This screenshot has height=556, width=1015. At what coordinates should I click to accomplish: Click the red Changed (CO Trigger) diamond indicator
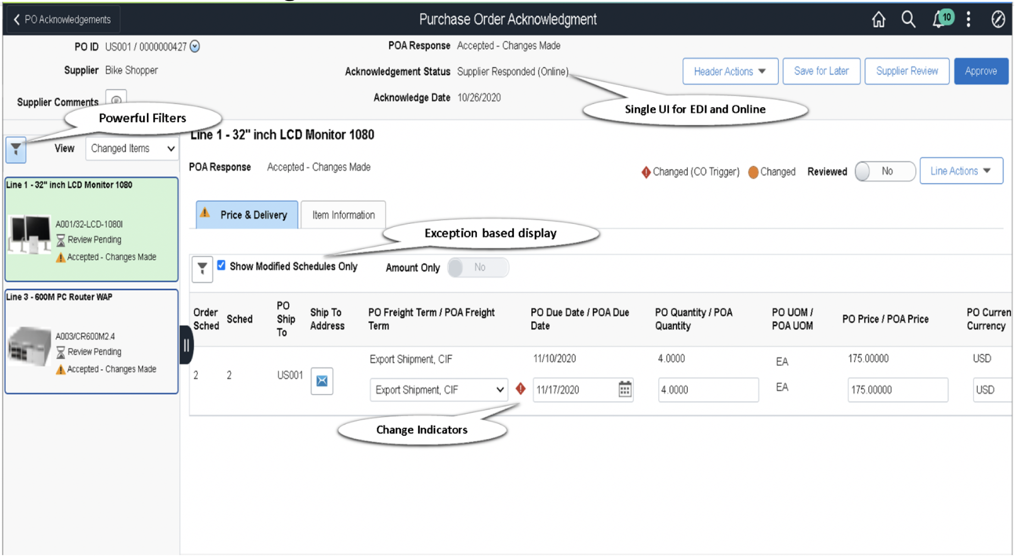[521, 388]
